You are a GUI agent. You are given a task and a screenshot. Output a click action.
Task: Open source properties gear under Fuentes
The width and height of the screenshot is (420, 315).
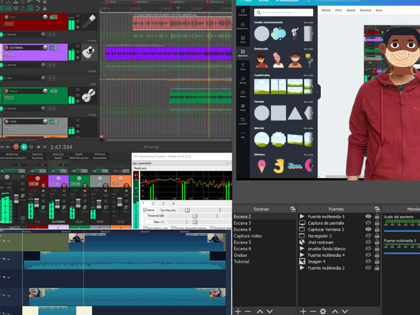[323, 311]
